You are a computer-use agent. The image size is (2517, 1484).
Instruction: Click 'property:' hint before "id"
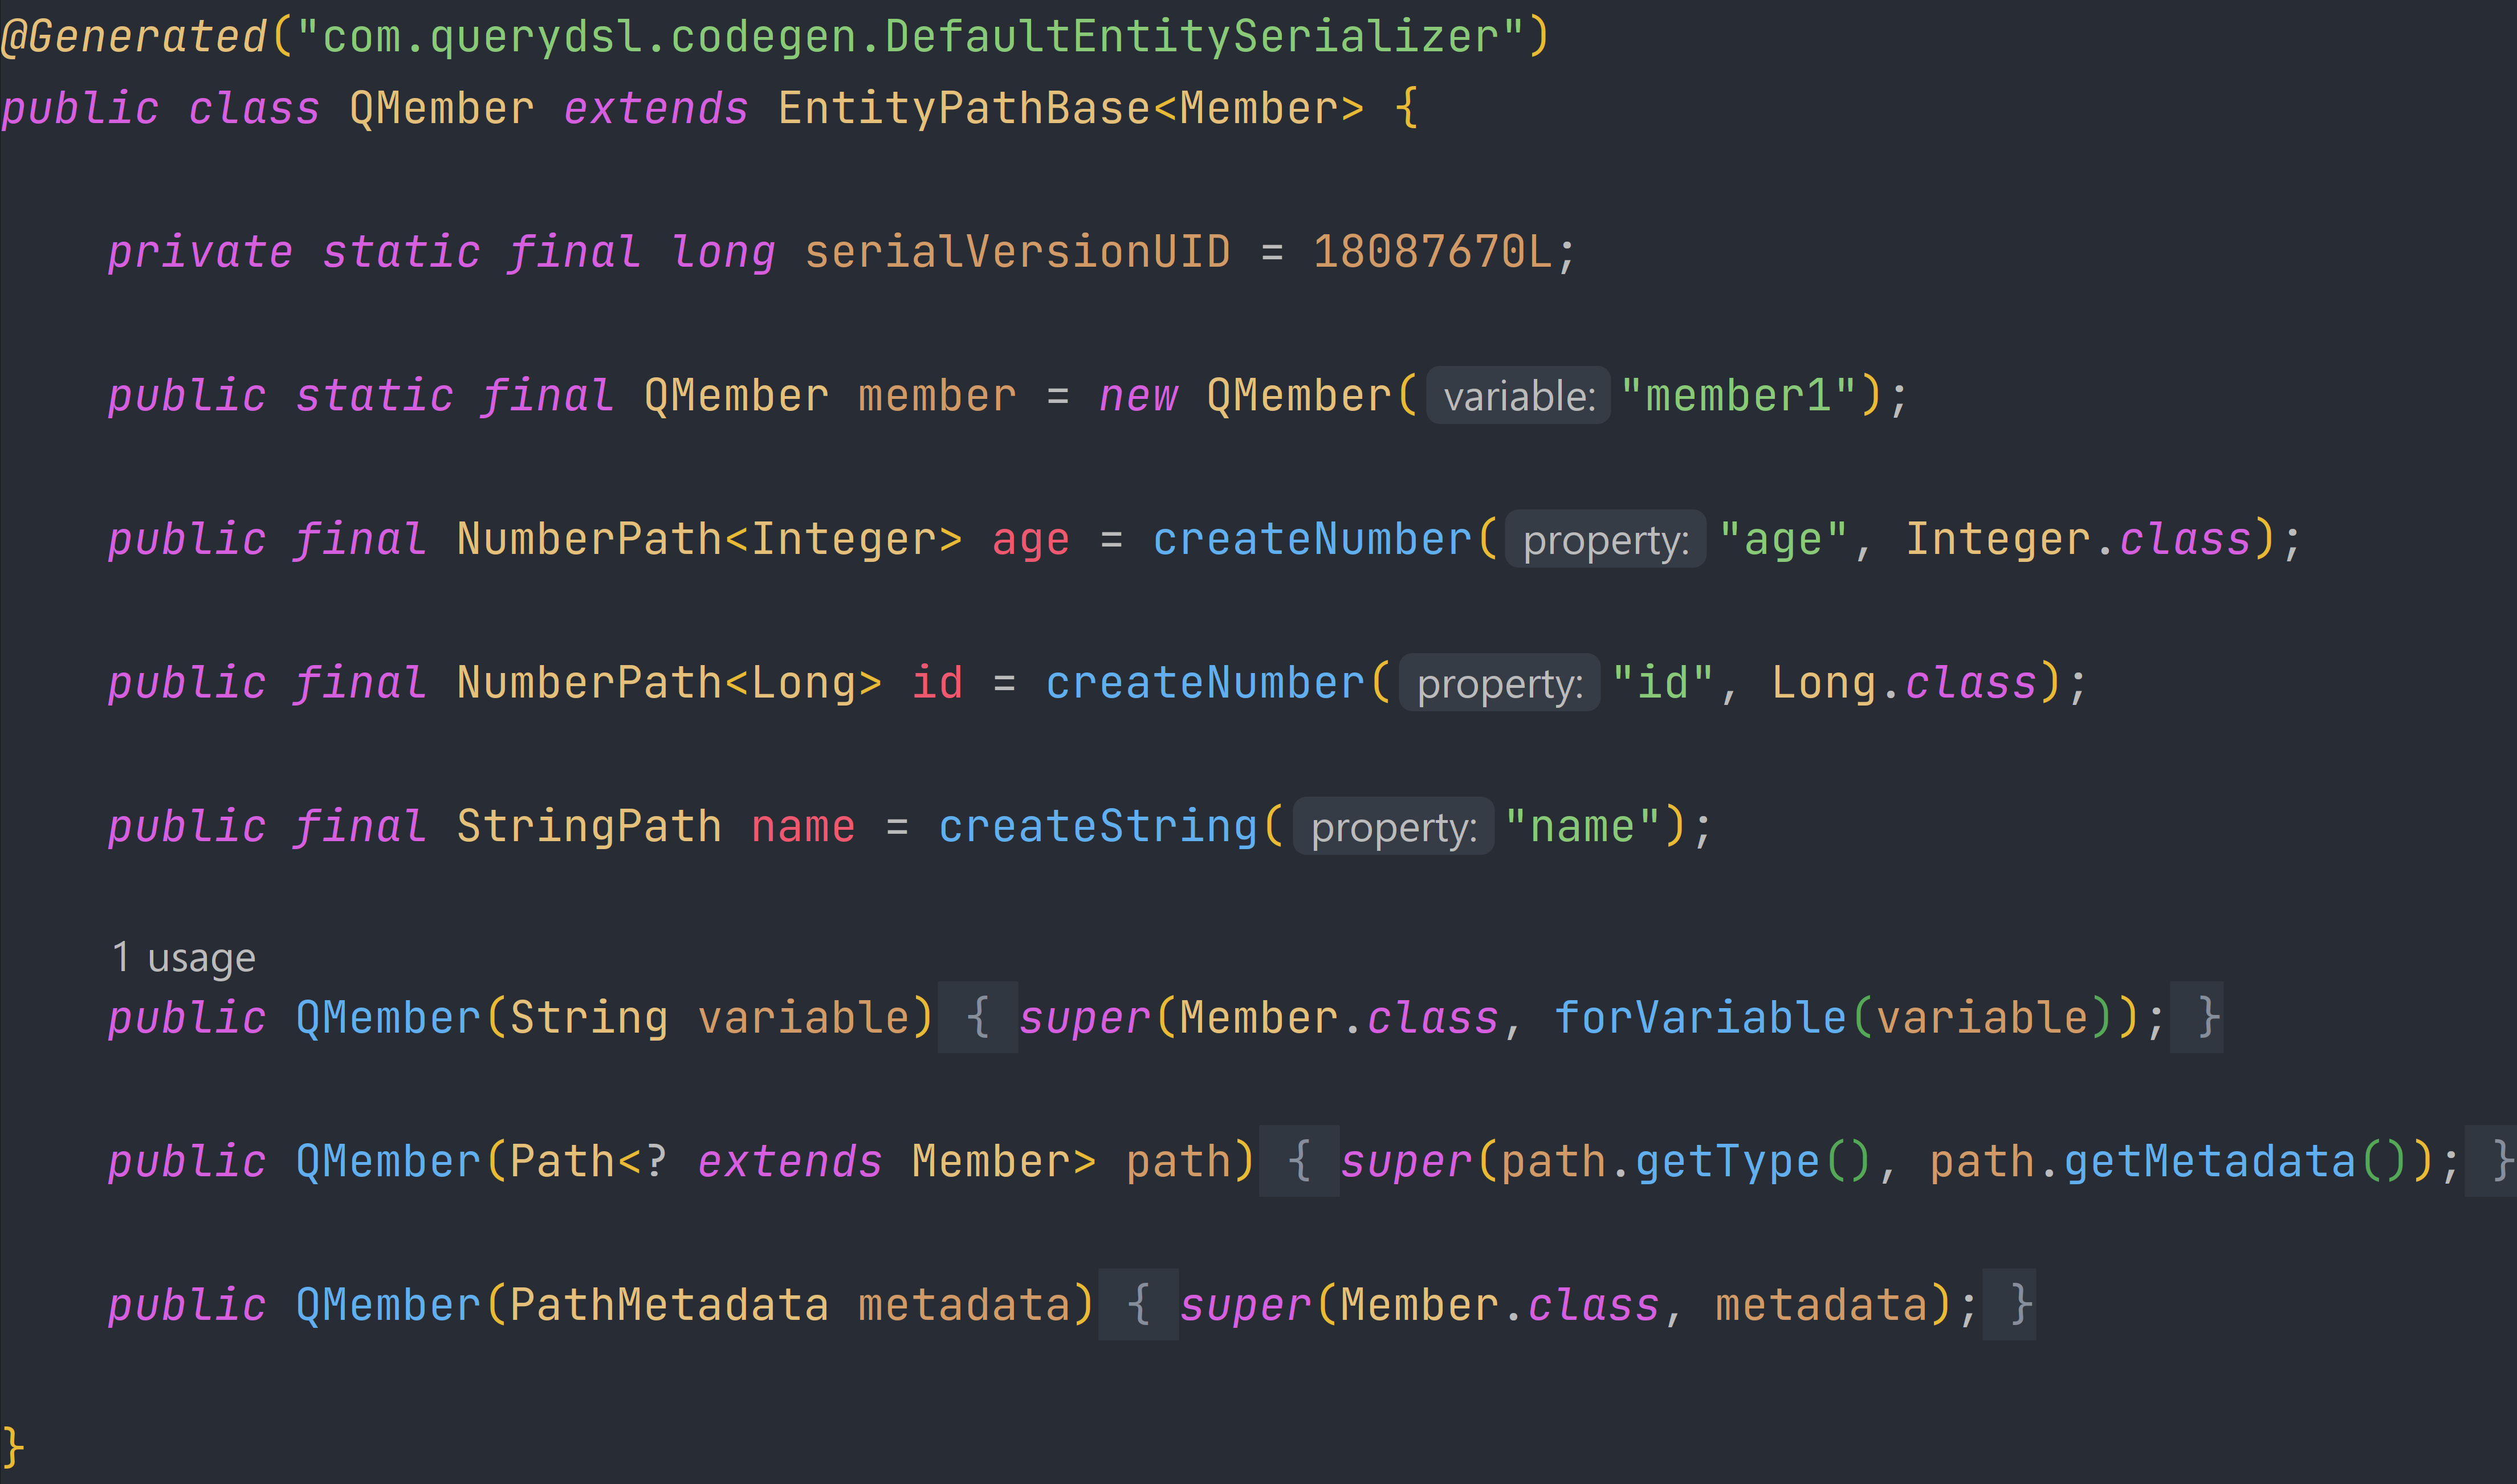click(1499, 684)
